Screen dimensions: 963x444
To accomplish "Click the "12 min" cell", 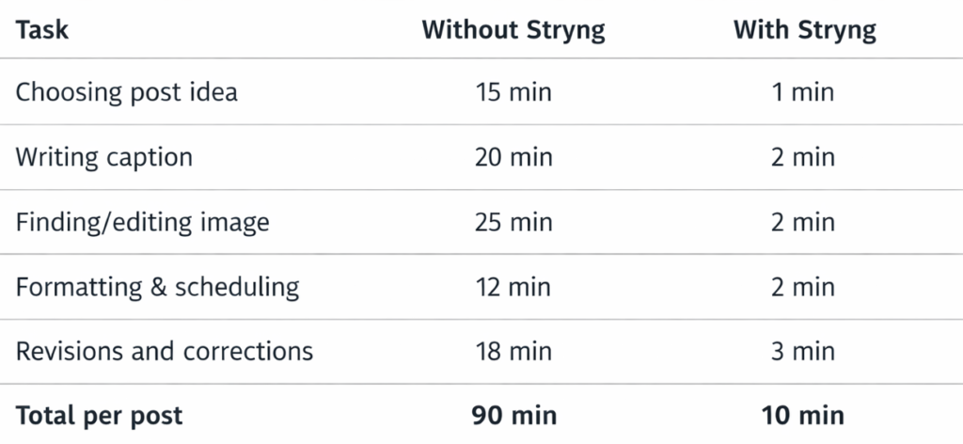I will click(x=513, y=287).
